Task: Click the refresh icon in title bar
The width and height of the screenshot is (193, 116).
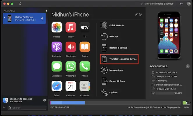Action: click(20, 4)
